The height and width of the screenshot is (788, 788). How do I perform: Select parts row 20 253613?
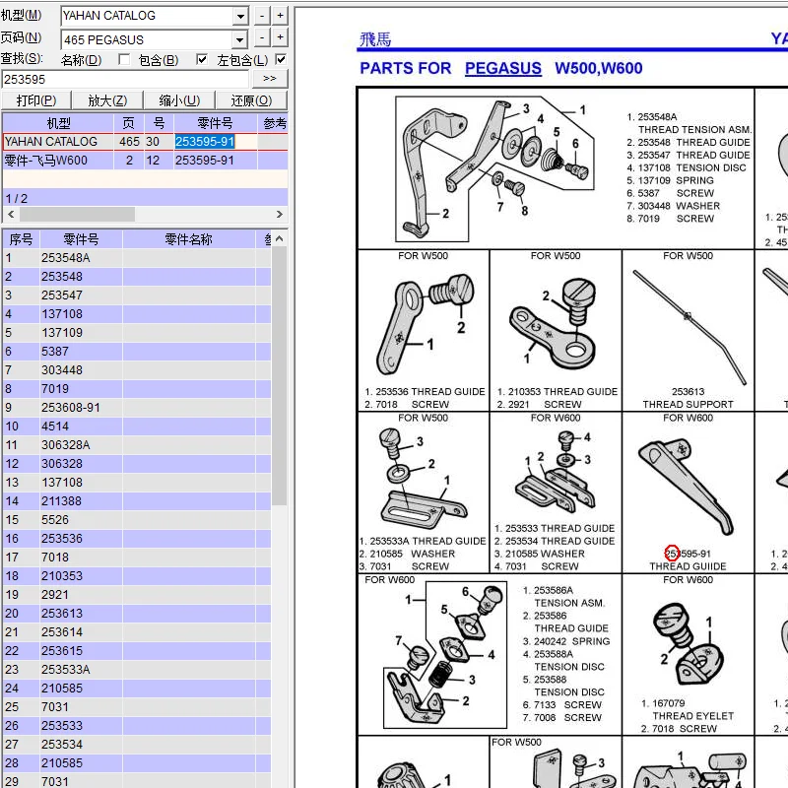(137, 614)
